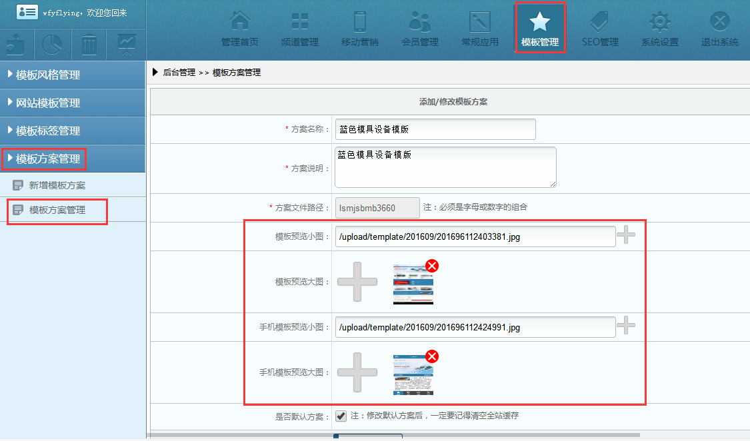The image size is (750, 441).
Task: Click the 方案名称 text field
Action: click(x=435, y=129)
